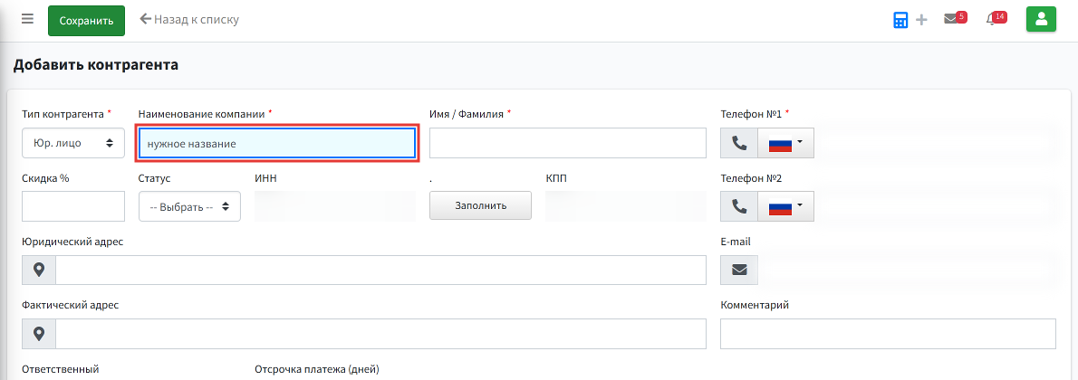Open messages envelope with 5 badge
1078x380 pixels.
[x=955, y=19]
